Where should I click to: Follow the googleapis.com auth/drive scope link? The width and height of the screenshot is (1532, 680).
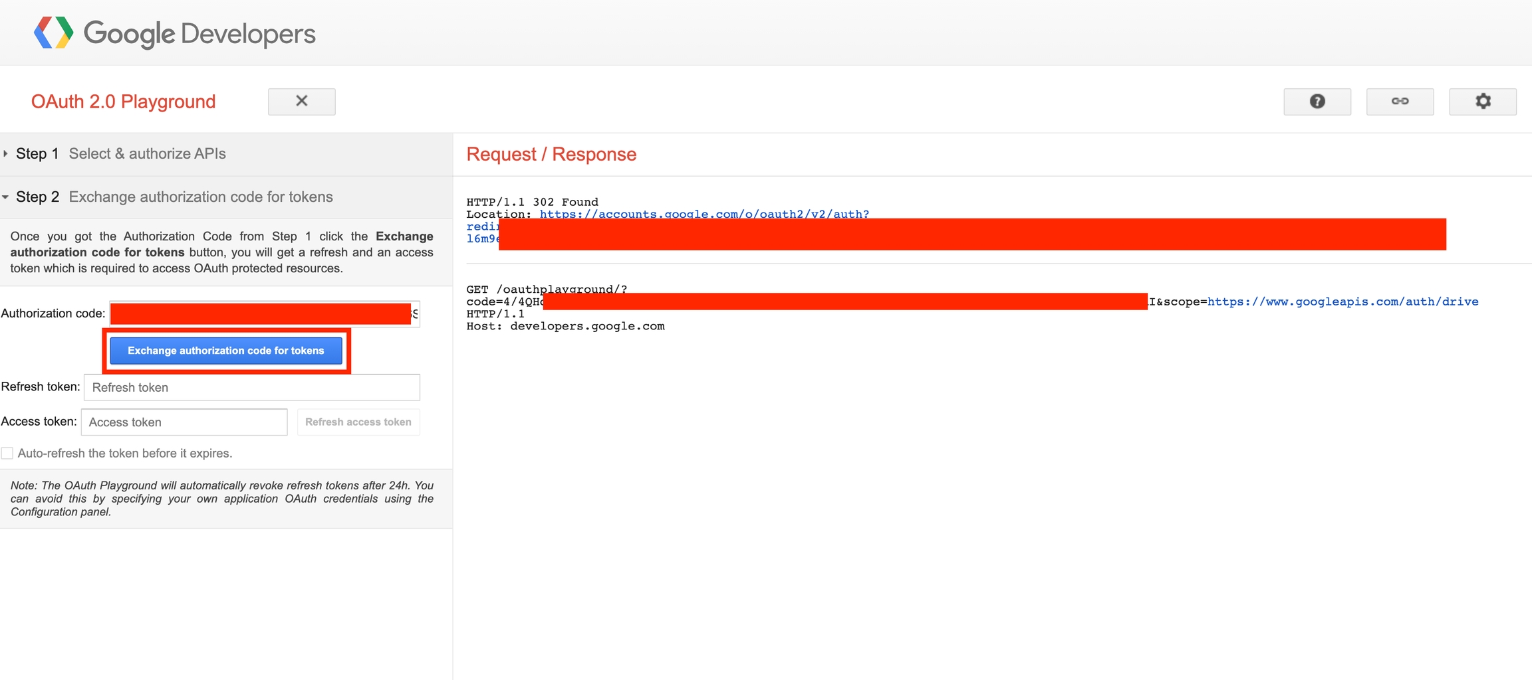tap(1342, 302)
